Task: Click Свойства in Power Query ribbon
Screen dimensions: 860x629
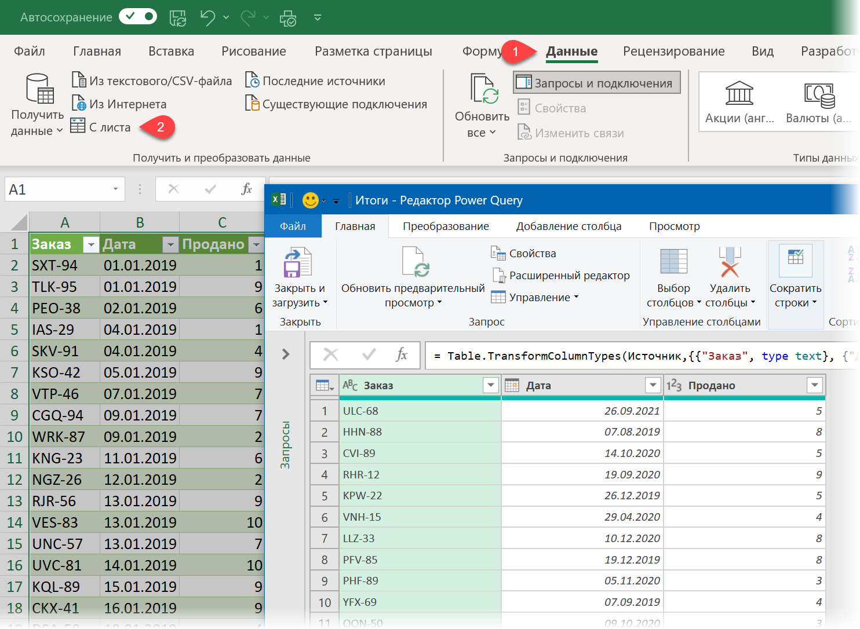Action: click(524, 253)
